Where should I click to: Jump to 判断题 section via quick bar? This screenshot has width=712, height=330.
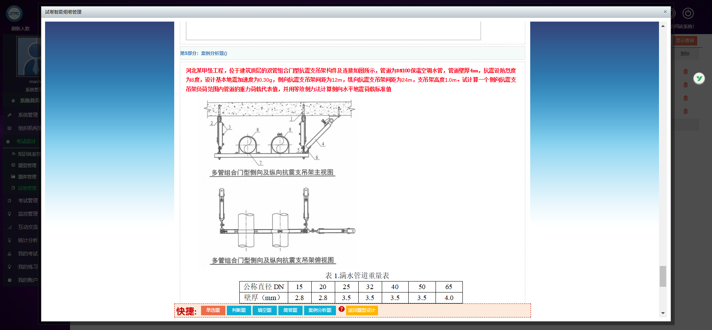[239, 310]
